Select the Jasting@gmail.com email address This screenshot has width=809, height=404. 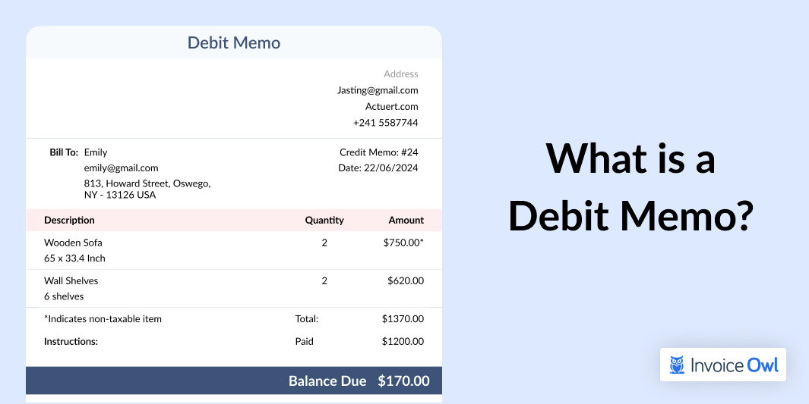click(378, 90)
